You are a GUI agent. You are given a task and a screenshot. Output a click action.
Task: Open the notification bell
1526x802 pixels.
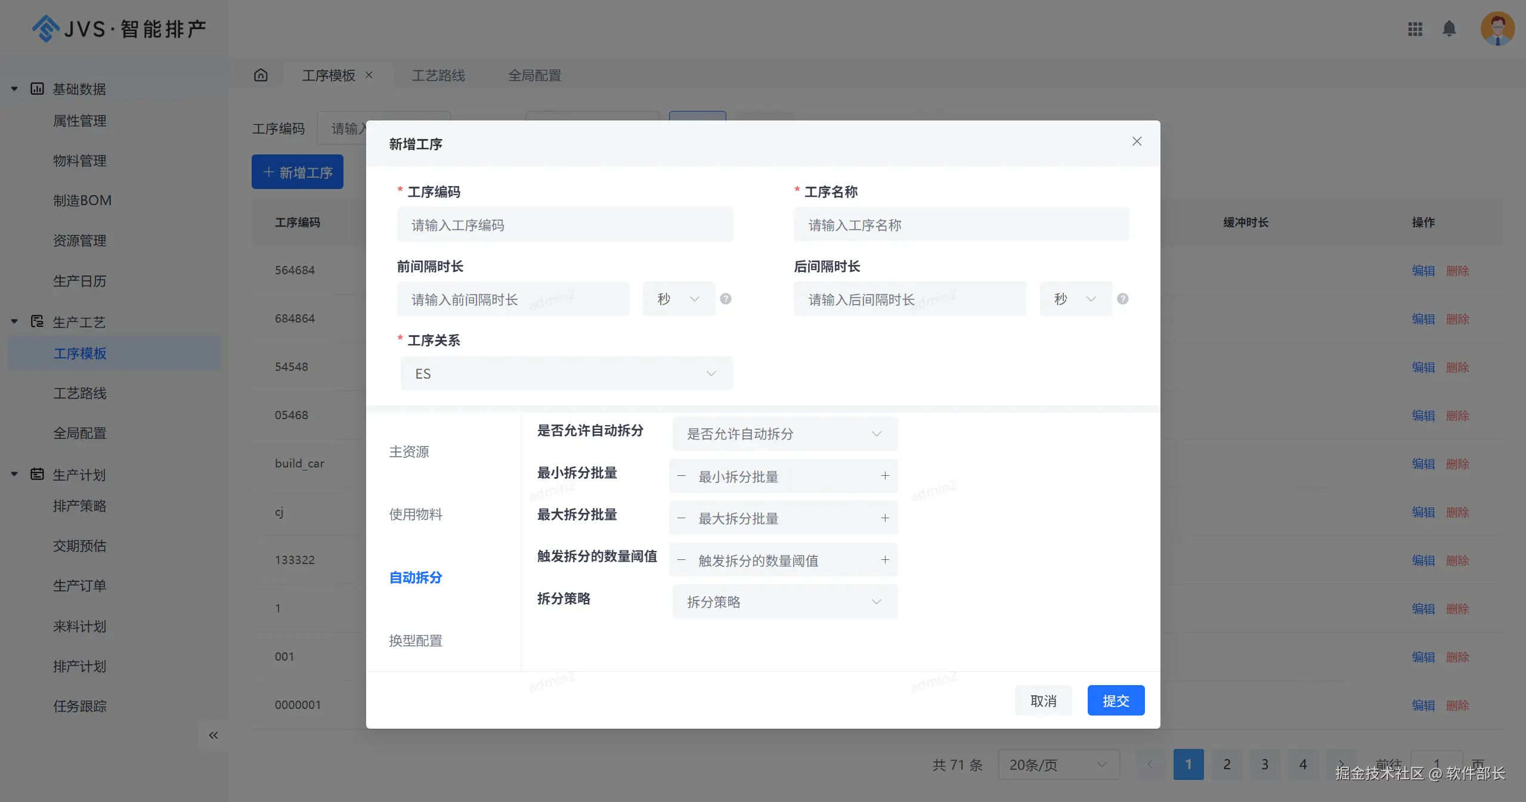[1448, 29]
